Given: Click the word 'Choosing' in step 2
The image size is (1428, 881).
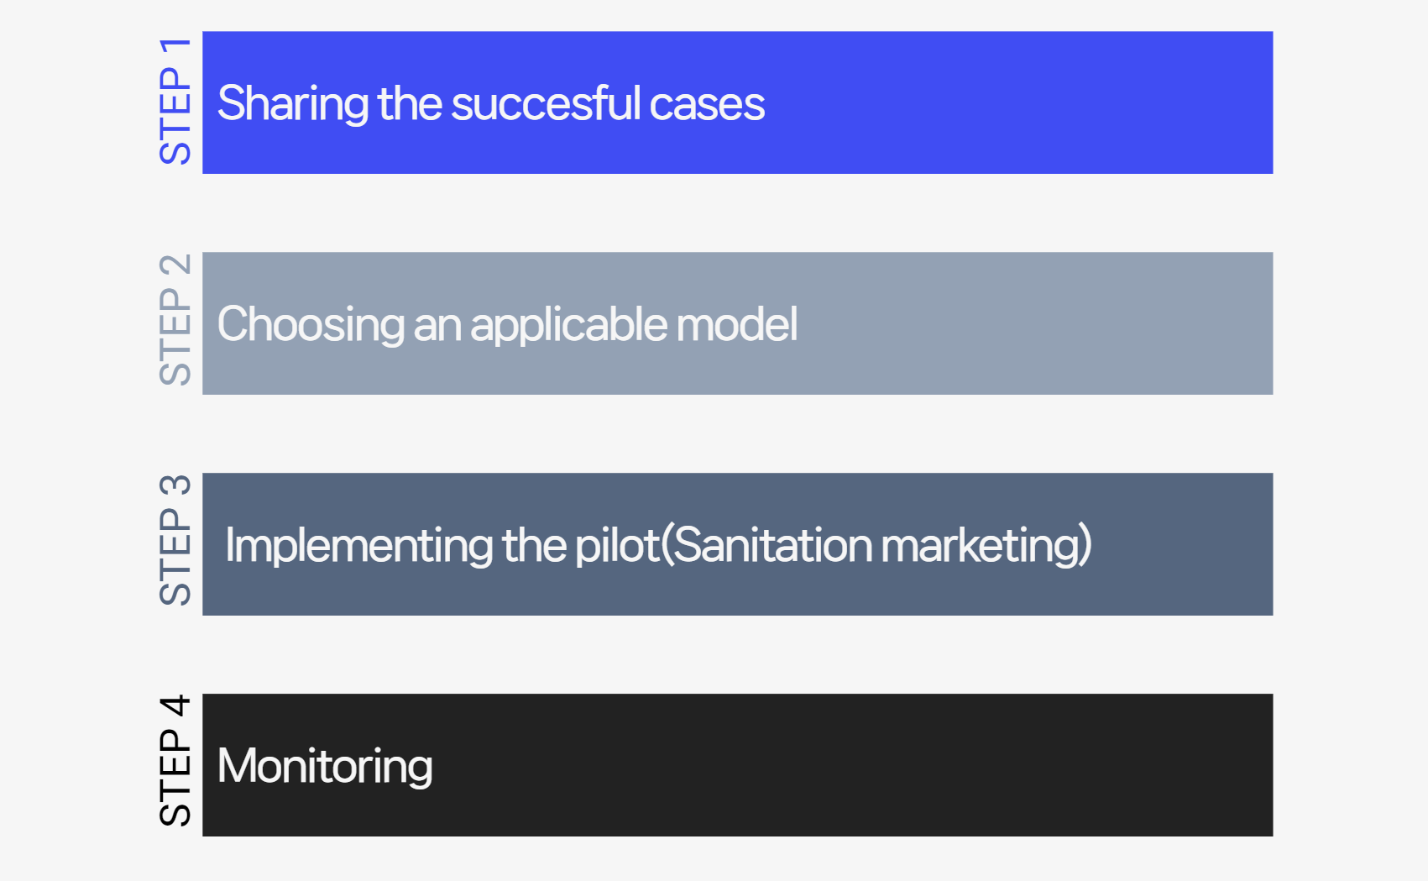Looking at the screenshot, I should tap(311, 325).
